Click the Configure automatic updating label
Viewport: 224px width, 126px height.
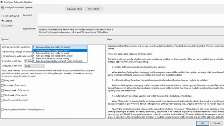16,47
